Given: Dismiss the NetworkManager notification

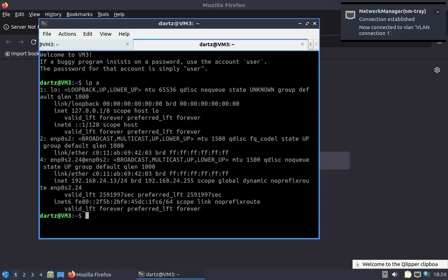Looking at the screenshot, I should click(x=437, y=12).
